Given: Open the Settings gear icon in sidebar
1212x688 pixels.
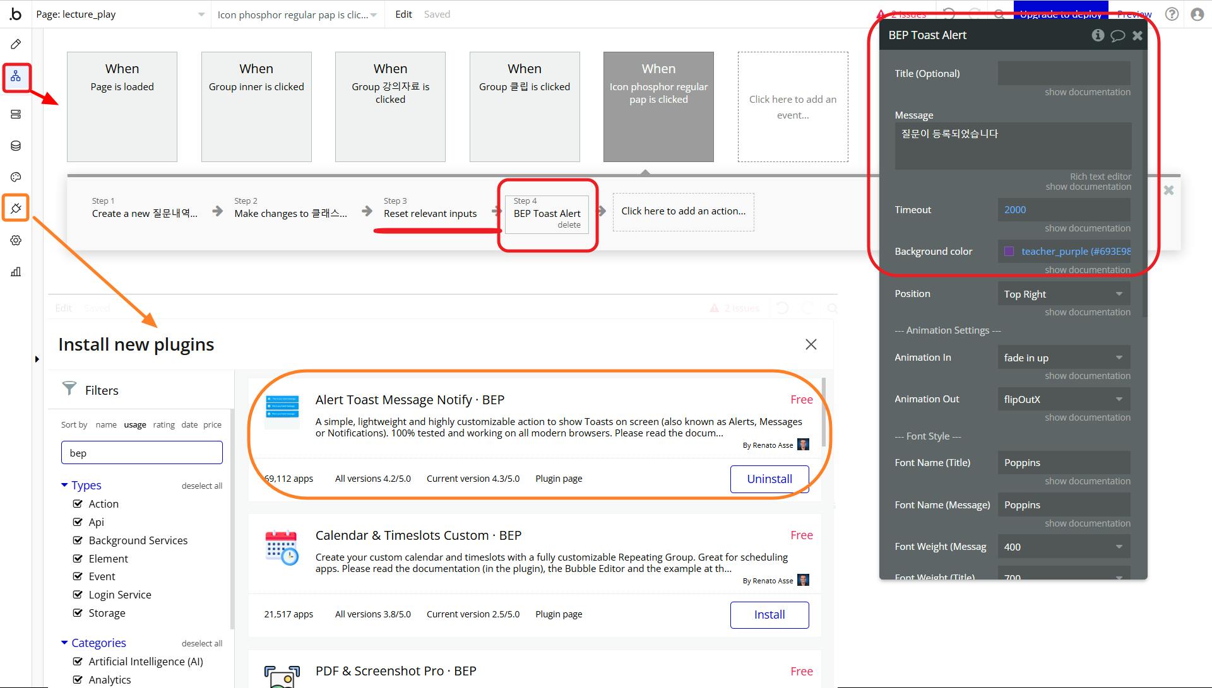Looking at the screenshot, I should 16,240.
